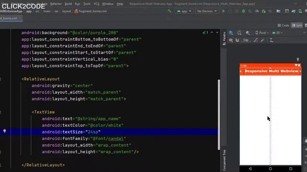Click the green Run app button
The image size is (307, 172).
(x=224, y=11)
